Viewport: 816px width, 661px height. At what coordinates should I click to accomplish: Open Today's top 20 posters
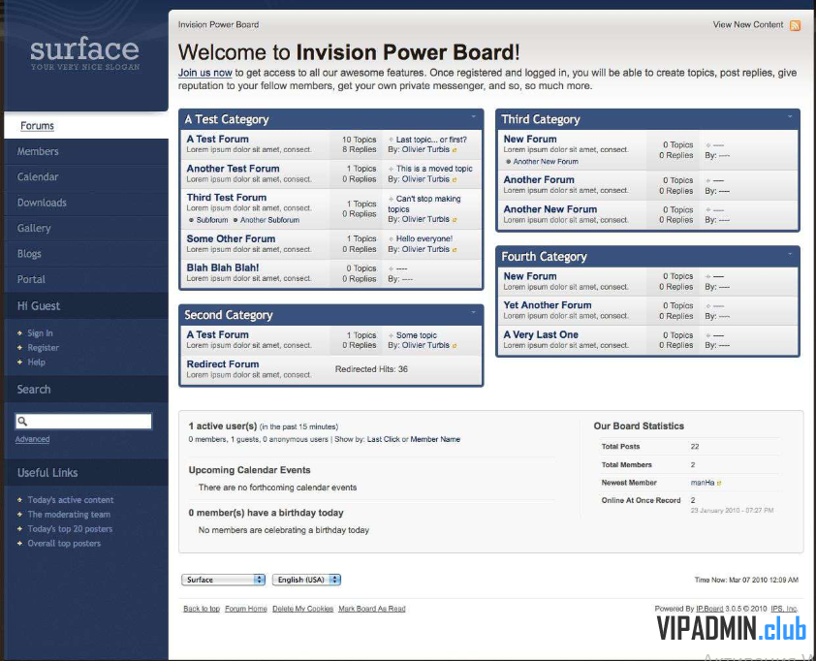(x=70, y=529)
